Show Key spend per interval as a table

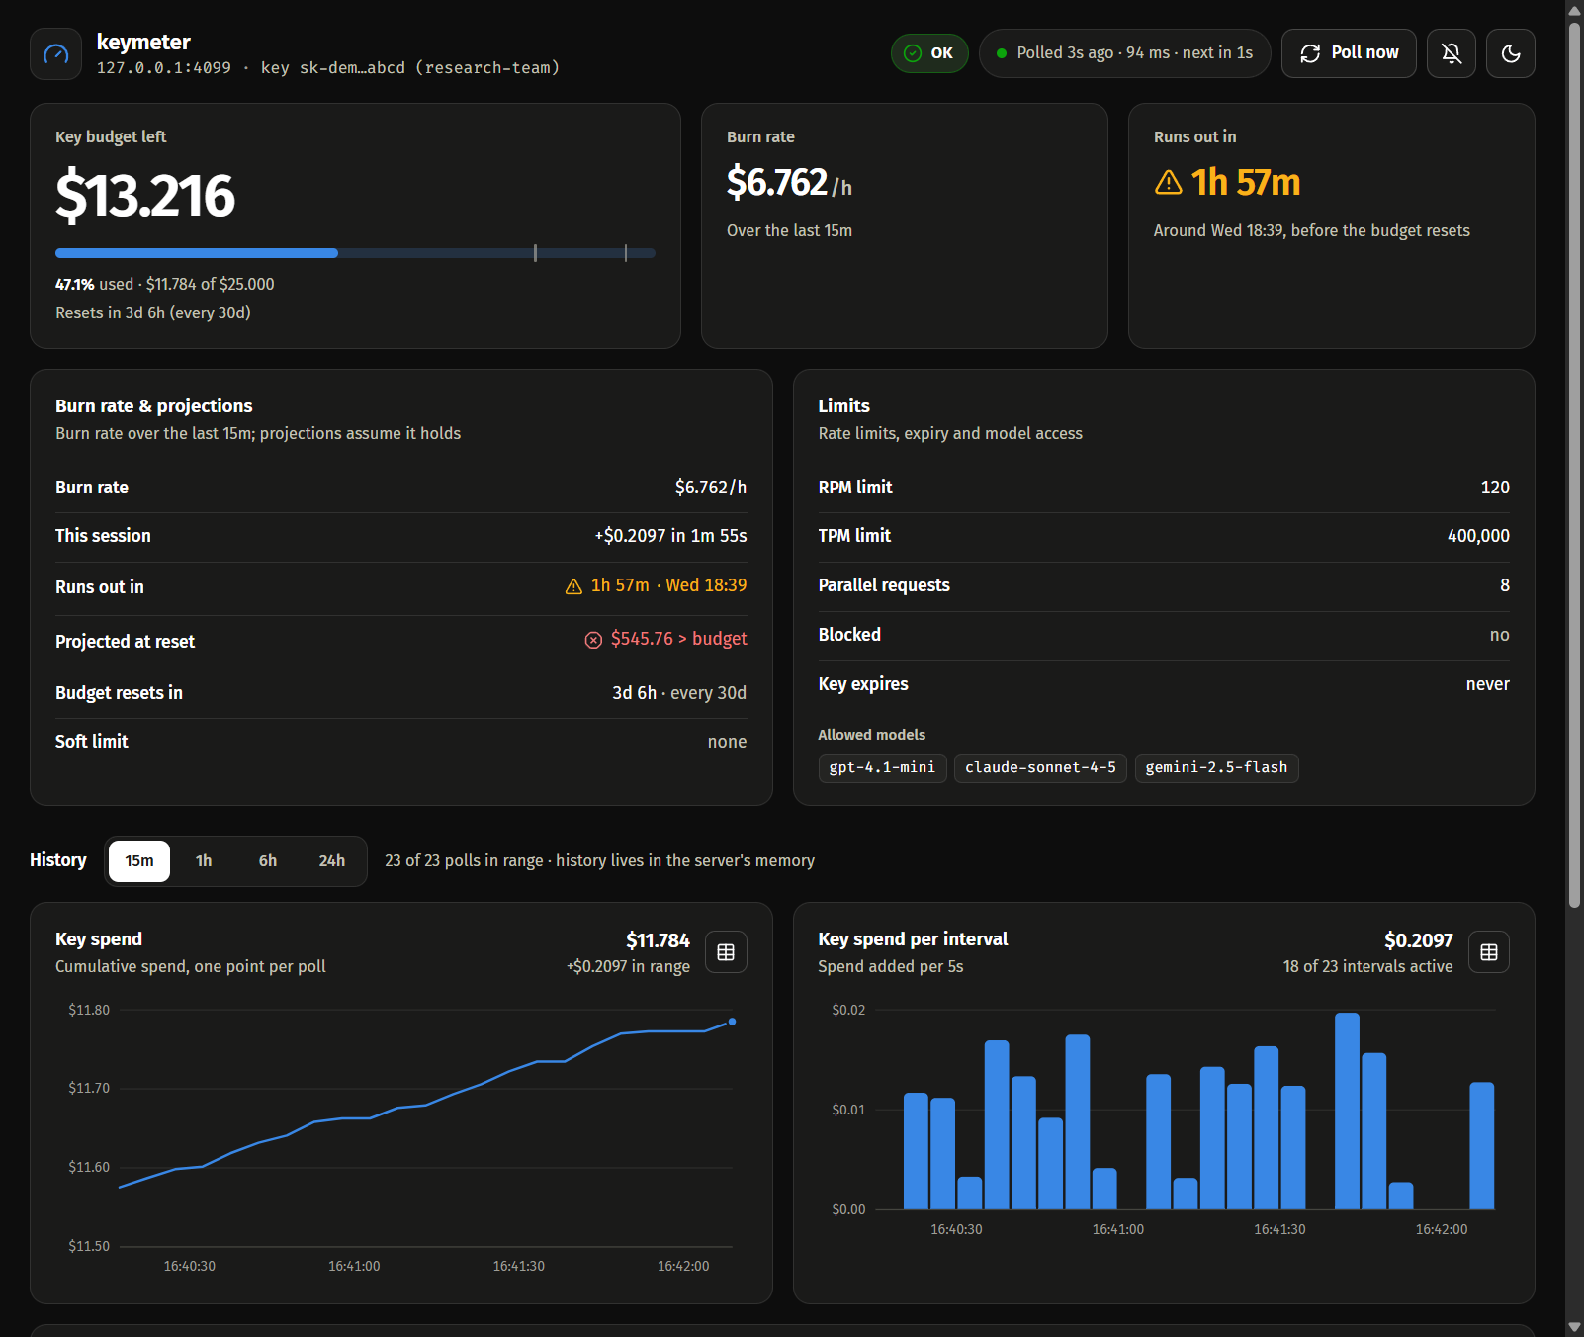tap(1489, 952)
